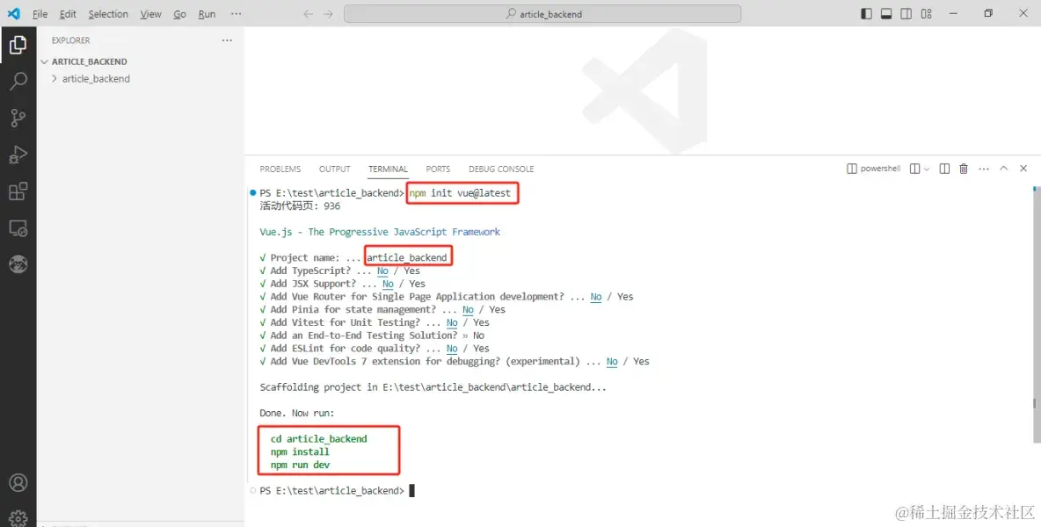Switch to the TERMINAL tab
1041x527 pixels.
click(x=389, y=169)
